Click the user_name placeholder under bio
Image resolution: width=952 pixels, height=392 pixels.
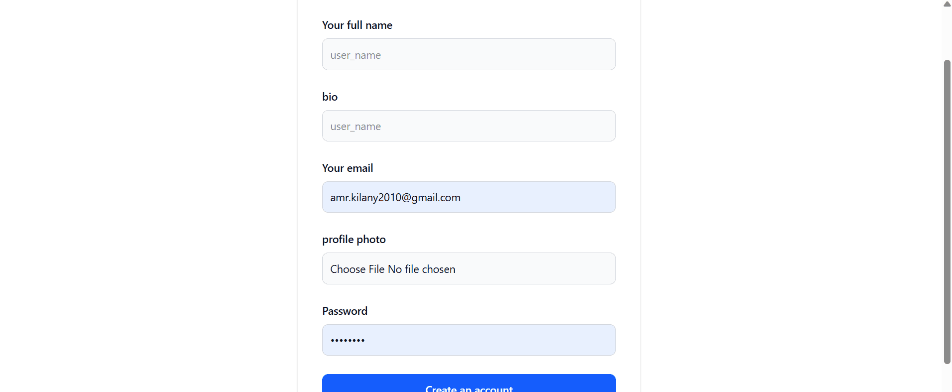click(356, 127)
